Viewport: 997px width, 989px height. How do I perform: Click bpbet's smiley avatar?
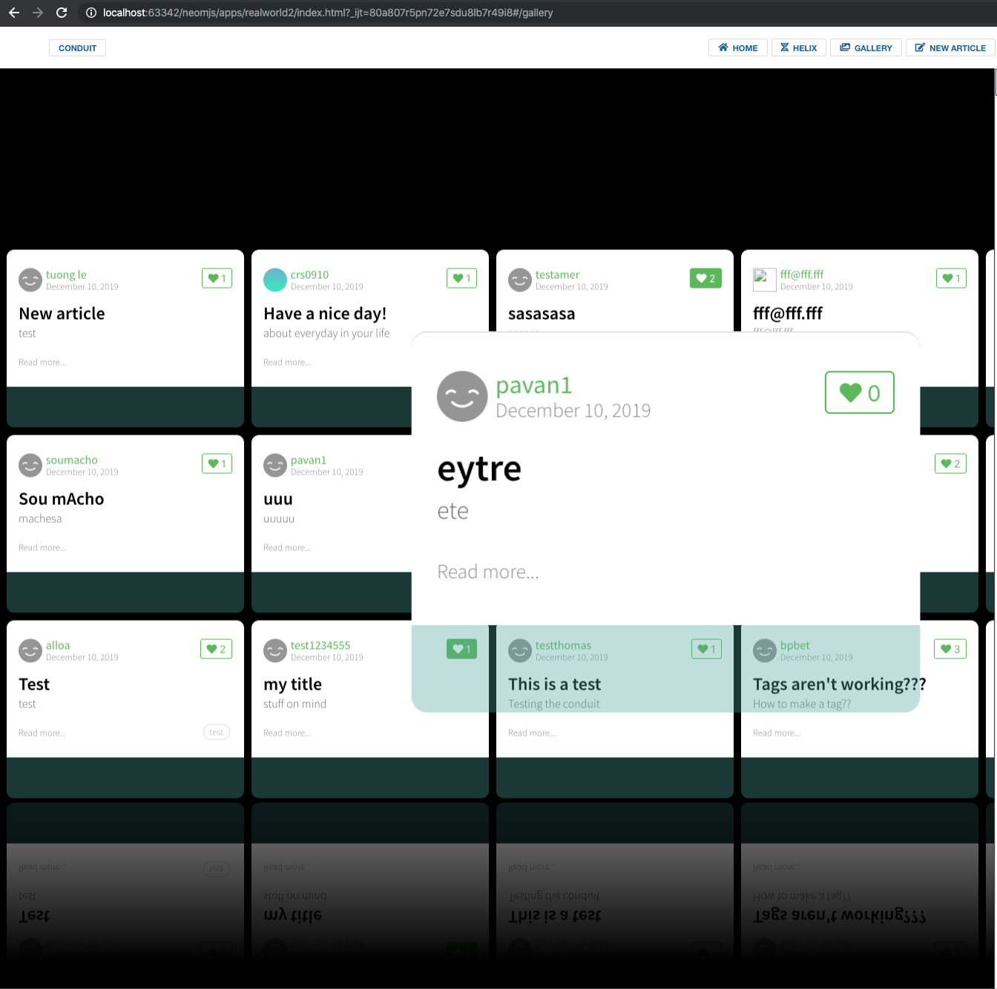[x=765, y=650]
